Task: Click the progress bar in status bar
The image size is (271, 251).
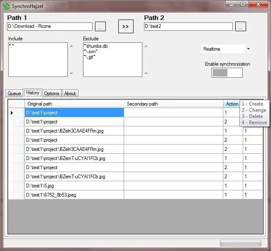Action: (x=241, y=243)
